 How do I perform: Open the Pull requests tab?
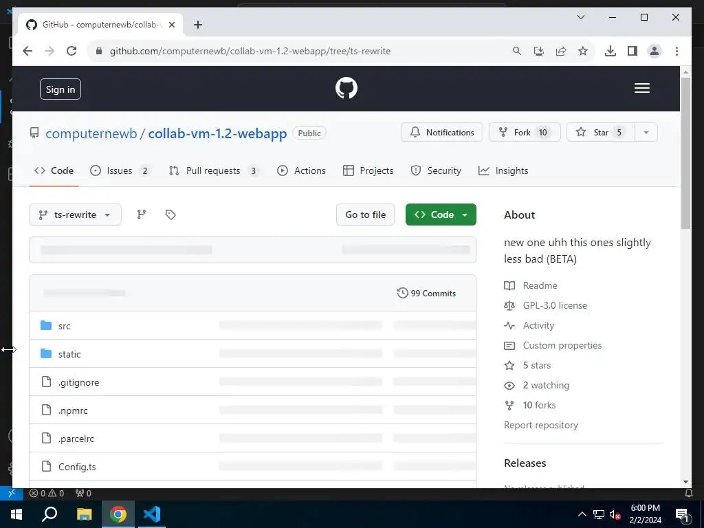pos(214,170)
